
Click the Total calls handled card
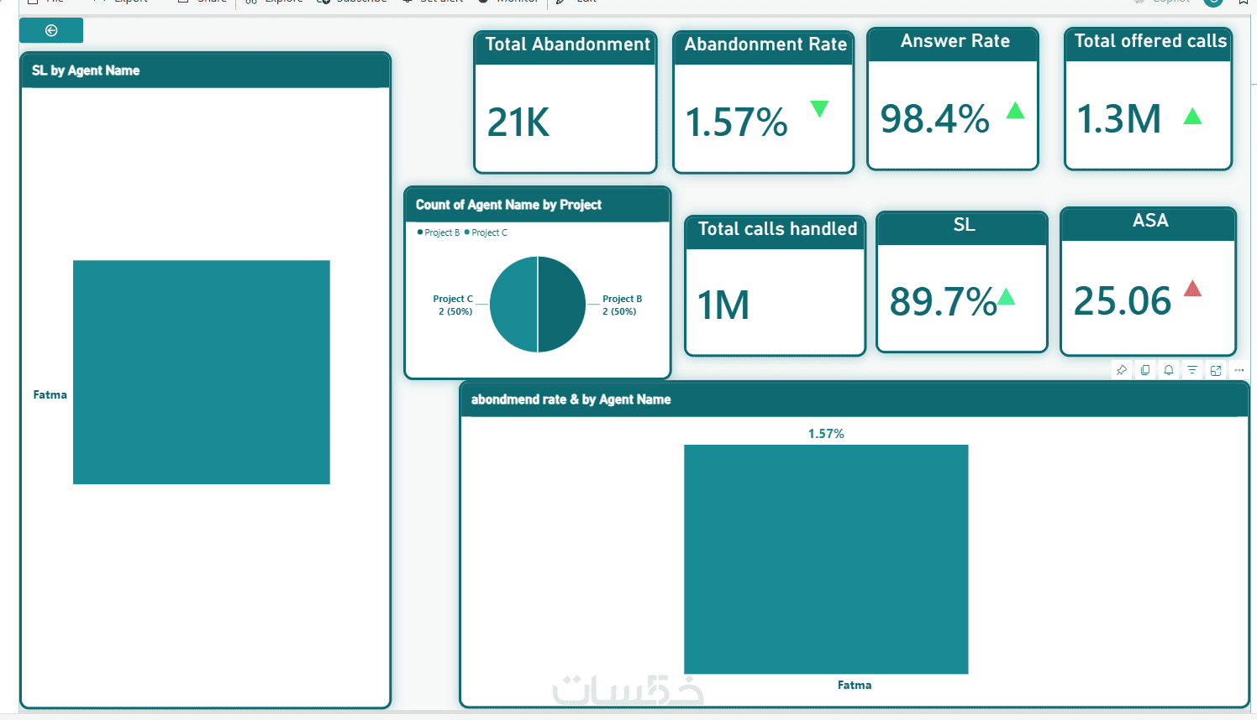(776, 286)
